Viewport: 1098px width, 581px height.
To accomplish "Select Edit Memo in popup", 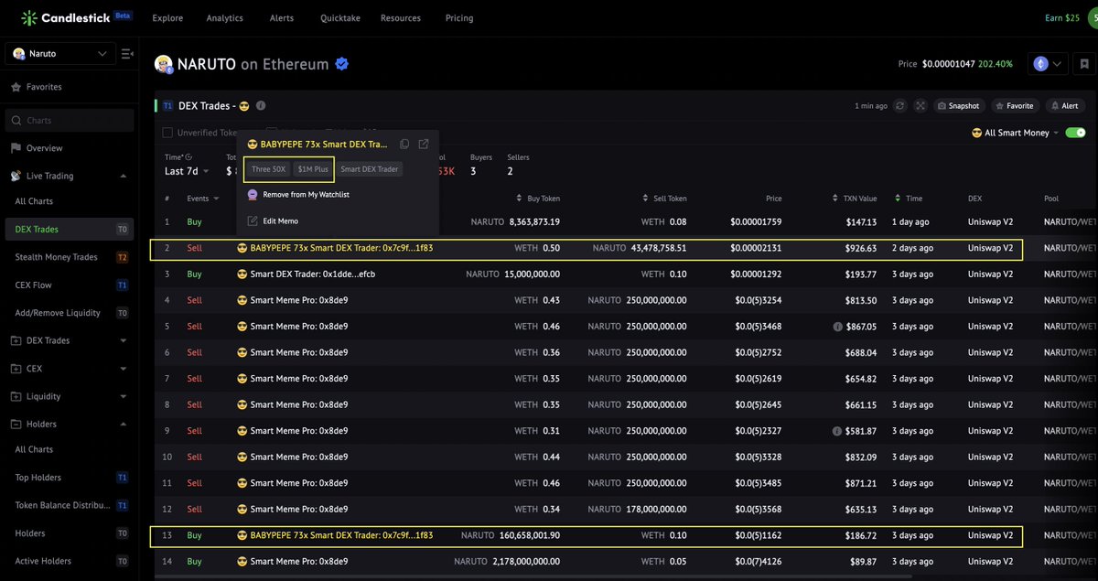I will click(x=281, y=221).
